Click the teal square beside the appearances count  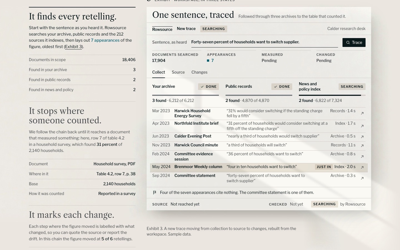208,61
